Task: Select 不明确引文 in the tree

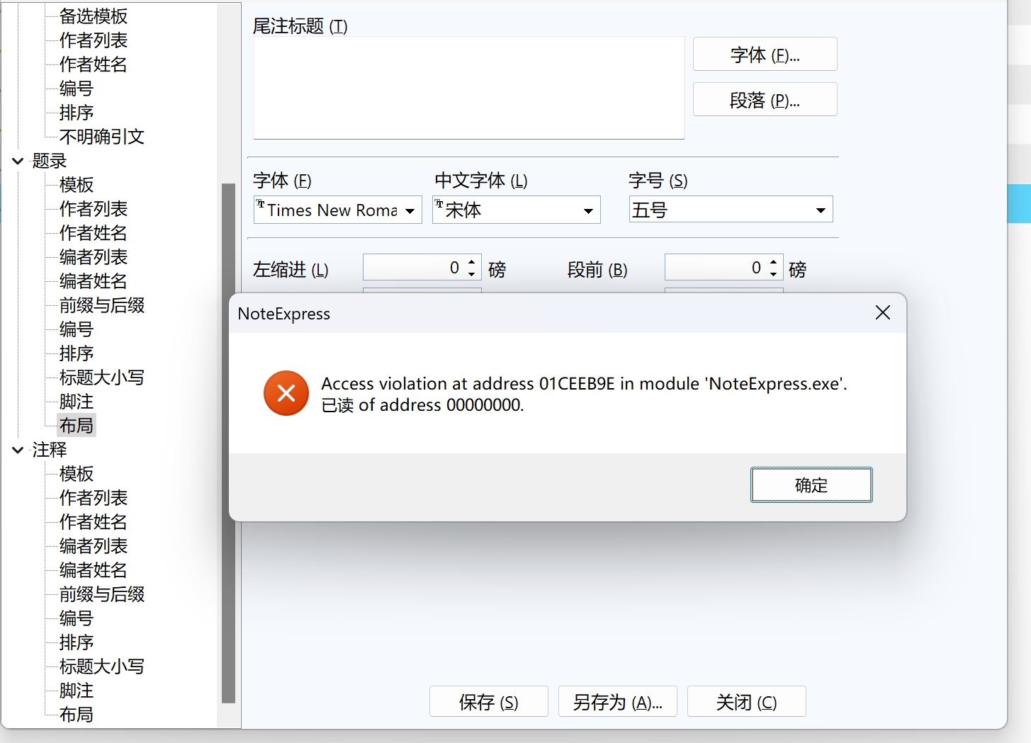Action: point(102,137)
